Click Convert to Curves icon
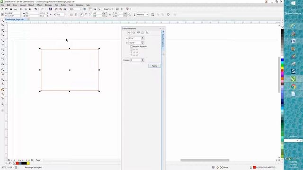Screen dimensions: 303x170 pos(168,15)
